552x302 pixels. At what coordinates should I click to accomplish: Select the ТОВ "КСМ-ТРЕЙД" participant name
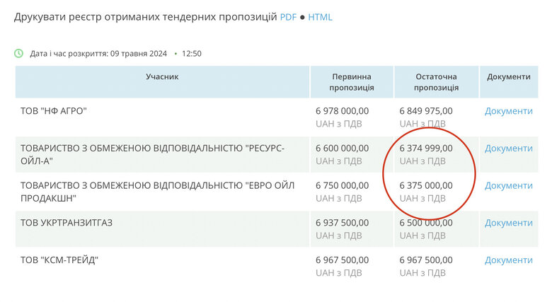coord(59,260)
